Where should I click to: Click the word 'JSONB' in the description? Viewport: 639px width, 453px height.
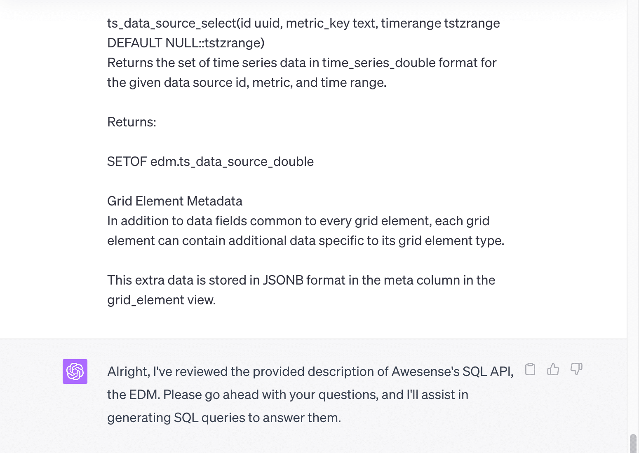[284, 280]
